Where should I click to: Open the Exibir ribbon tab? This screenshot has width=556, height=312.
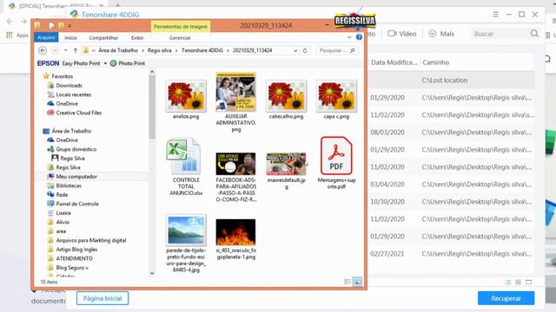pyautogui.click(x=137, y=38)
